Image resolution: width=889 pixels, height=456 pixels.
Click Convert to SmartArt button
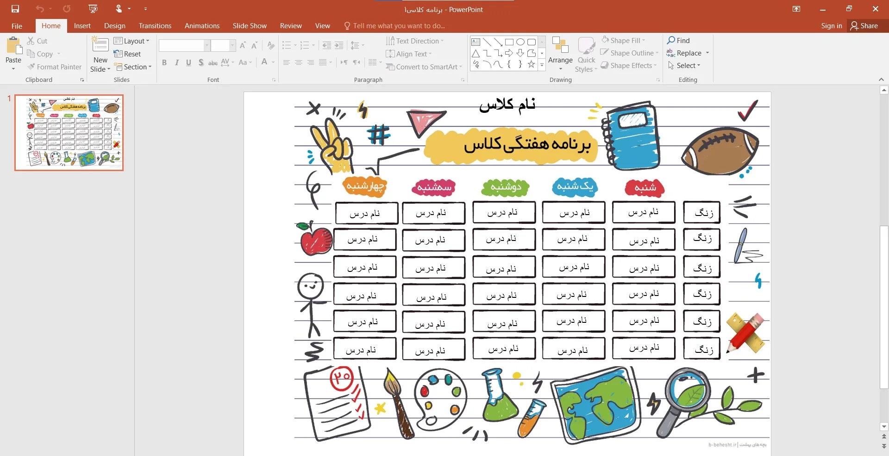pos(424,67)
